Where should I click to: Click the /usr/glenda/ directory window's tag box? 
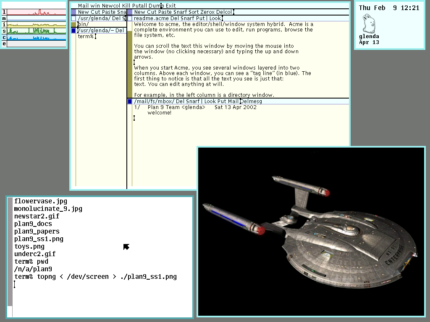click(73, 18)
